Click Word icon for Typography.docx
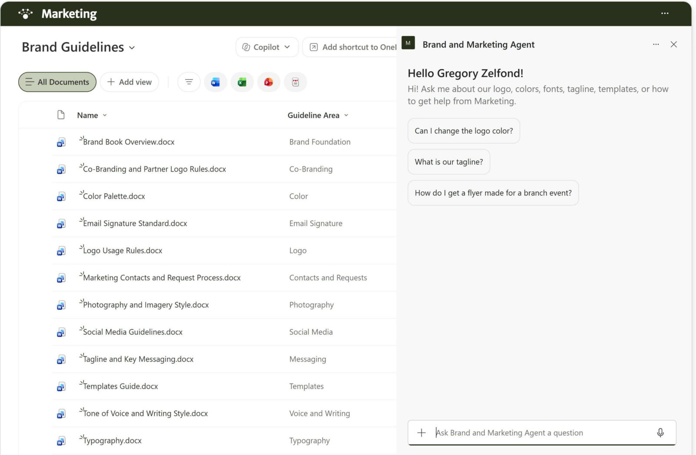 point(61,441)
